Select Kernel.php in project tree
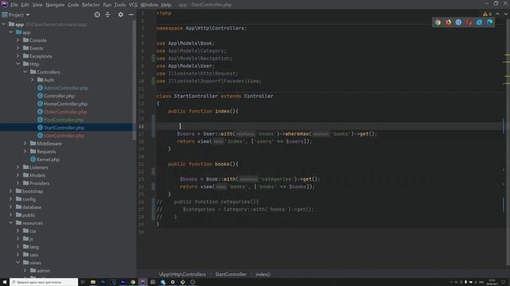The width and height of the screenshot is (510, 286). (48, 160)
